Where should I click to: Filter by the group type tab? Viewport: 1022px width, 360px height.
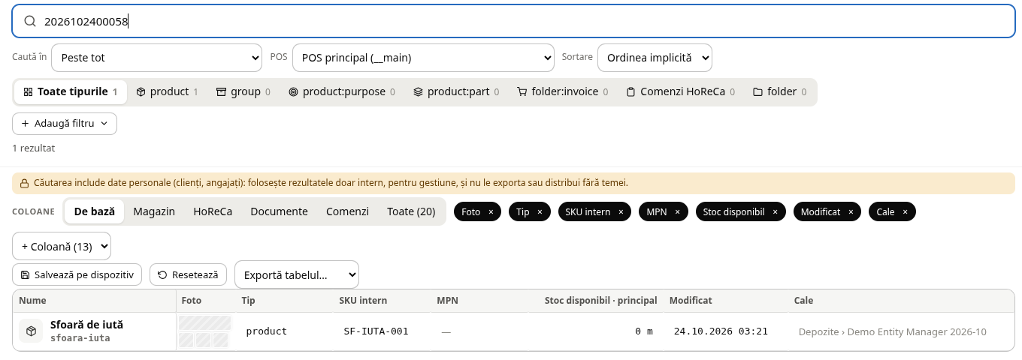point(243,91)
